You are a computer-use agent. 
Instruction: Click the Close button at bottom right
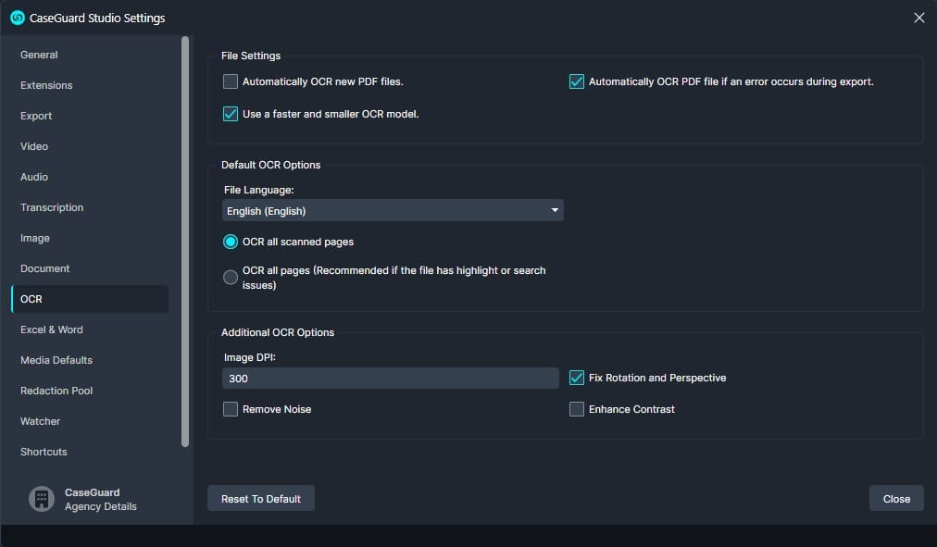[x=895, y=499]
